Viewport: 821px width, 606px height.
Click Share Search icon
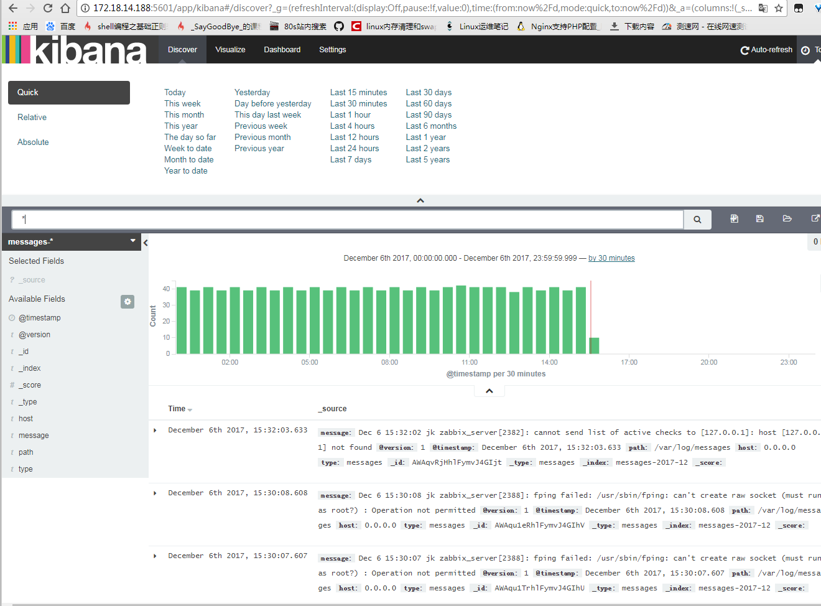(815, 218)
